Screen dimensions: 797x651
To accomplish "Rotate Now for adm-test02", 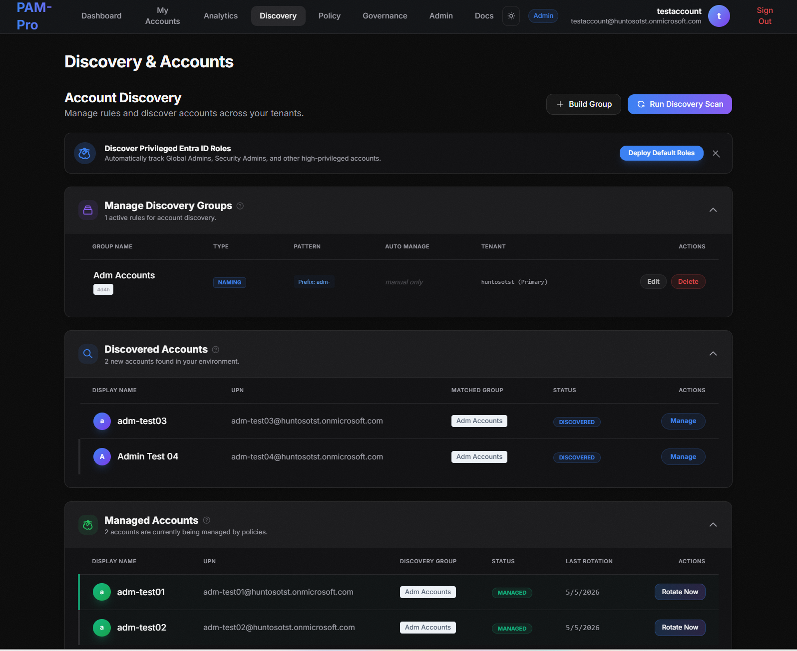I will [x=680, y=628].
